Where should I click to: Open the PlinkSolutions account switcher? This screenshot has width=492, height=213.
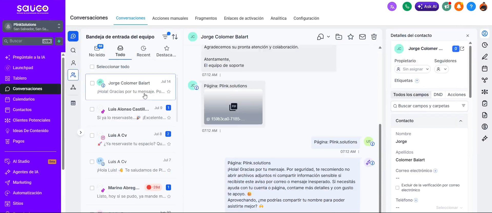(33, 26)
